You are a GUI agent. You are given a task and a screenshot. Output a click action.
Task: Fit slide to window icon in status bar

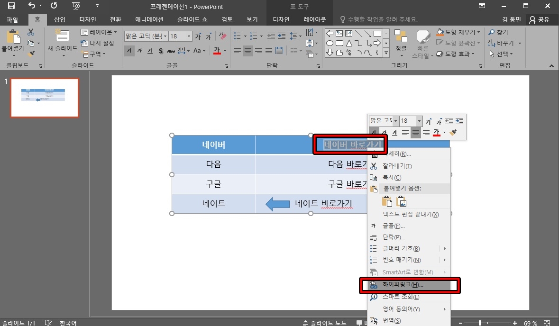pyautogui.click(x=547, y=323)
